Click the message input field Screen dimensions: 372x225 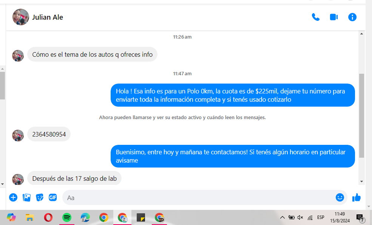(196, 198)
